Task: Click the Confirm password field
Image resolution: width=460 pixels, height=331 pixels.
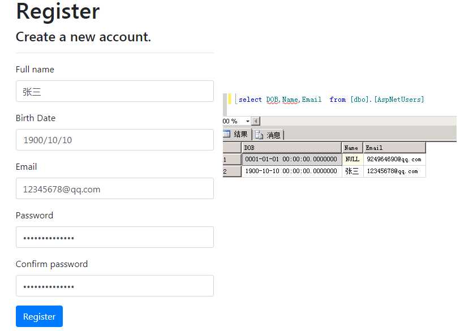Action: point(114,286)
